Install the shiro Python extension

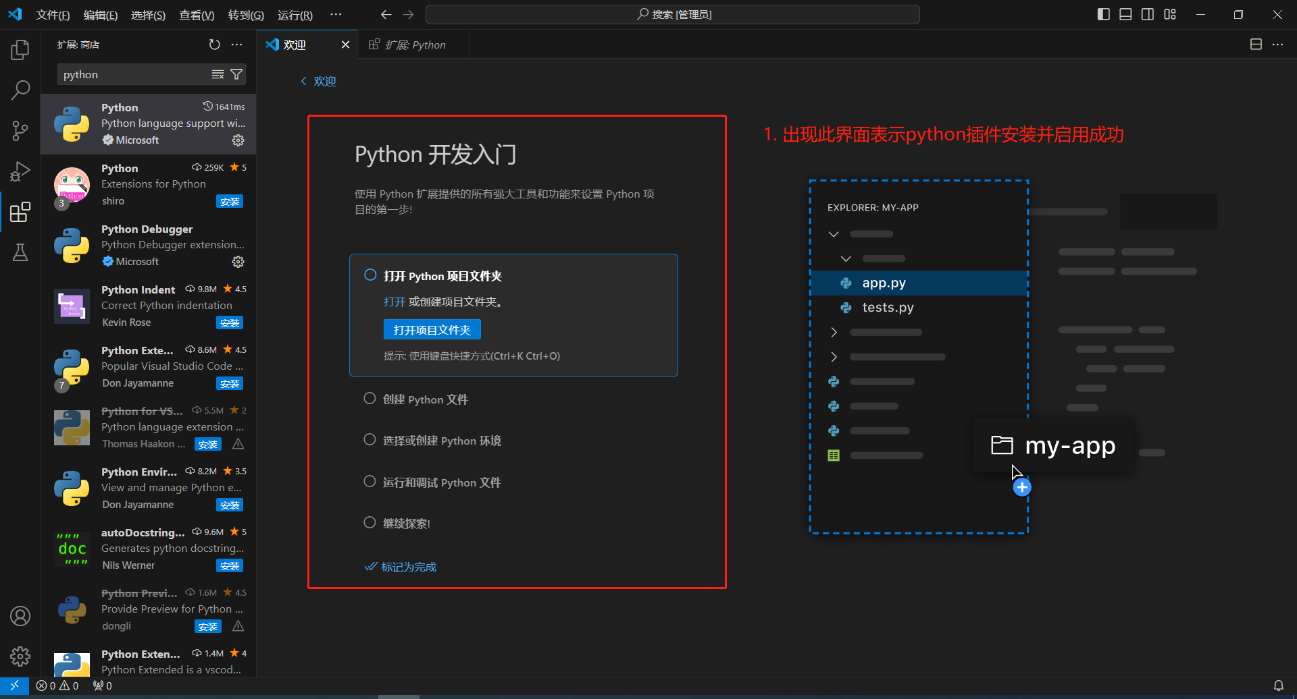click(x=230, y=201)
